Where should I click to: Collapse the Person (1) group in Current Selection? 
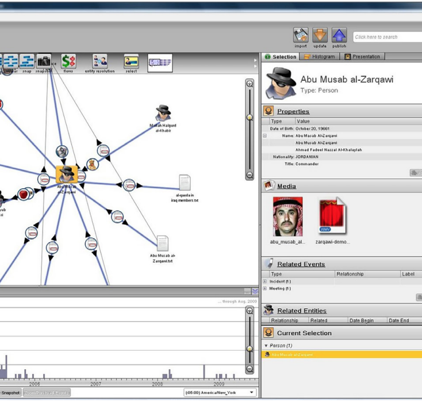[266, 346]
